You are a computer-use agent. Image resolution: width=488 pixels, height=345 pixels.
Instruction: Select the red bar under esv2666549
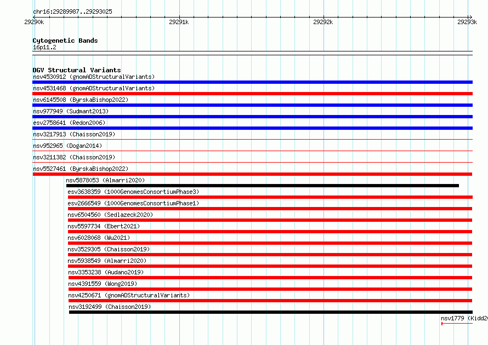pyautogui.click(x=270, y=209)
